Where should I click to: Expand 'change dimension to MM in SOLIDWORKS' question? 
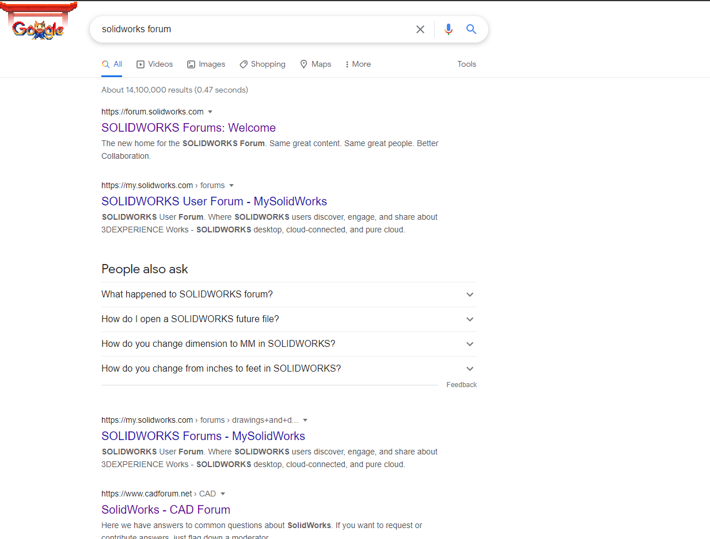pos(288,344)
